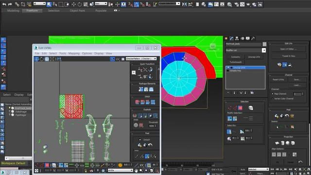Click Reset Peel icon in Peel rollout
This screenshot has width=311, height=175.
pyautogui.click(x=287, y=116)
